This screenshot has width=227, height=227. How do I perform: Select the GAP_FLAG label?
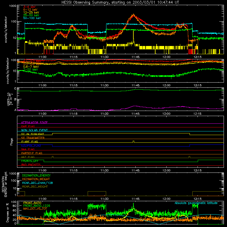(28, 126)
